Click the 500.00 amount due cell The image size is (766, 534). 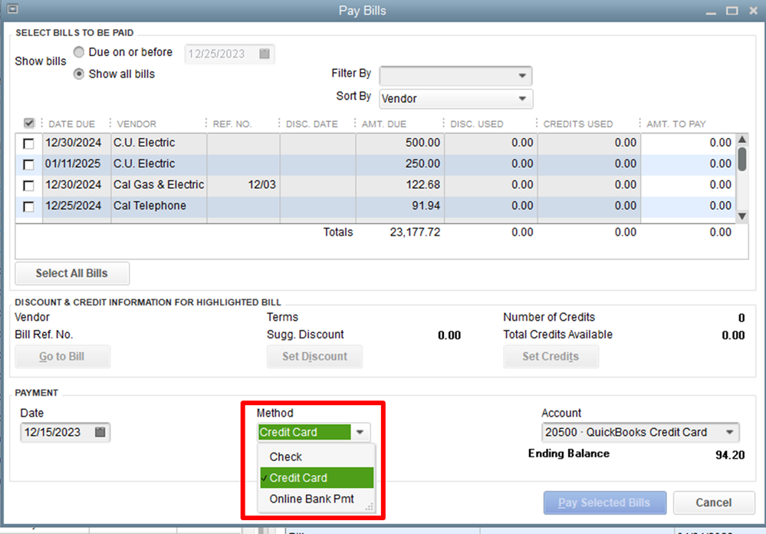400,143
